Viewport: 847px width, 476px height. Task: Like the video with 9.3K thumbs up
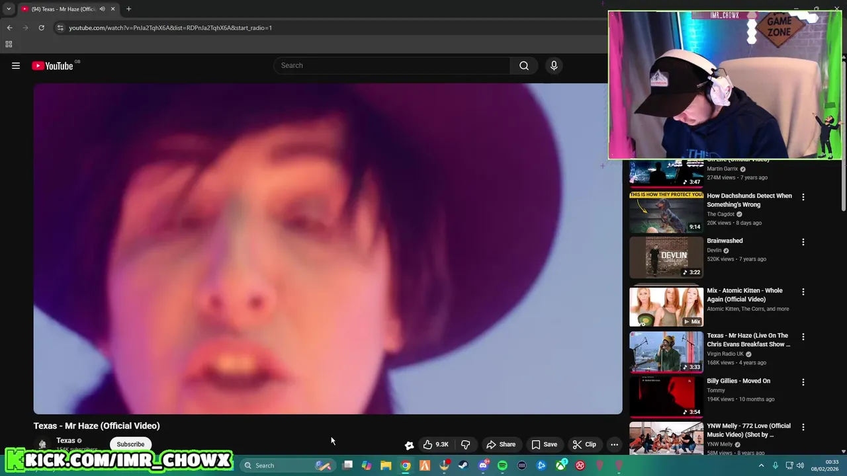[436, 444]
